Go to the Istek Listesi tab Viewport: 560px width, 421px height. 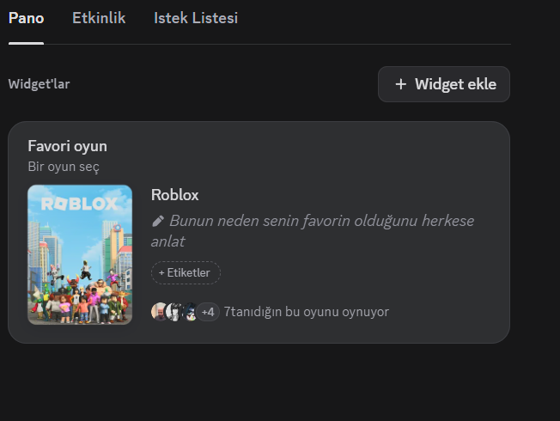coord(196,18)
